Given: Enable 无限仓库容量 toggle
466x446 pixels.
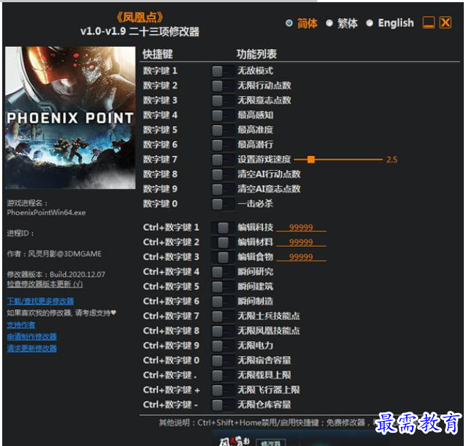Looking at the screenshot, I should point(223,405).
